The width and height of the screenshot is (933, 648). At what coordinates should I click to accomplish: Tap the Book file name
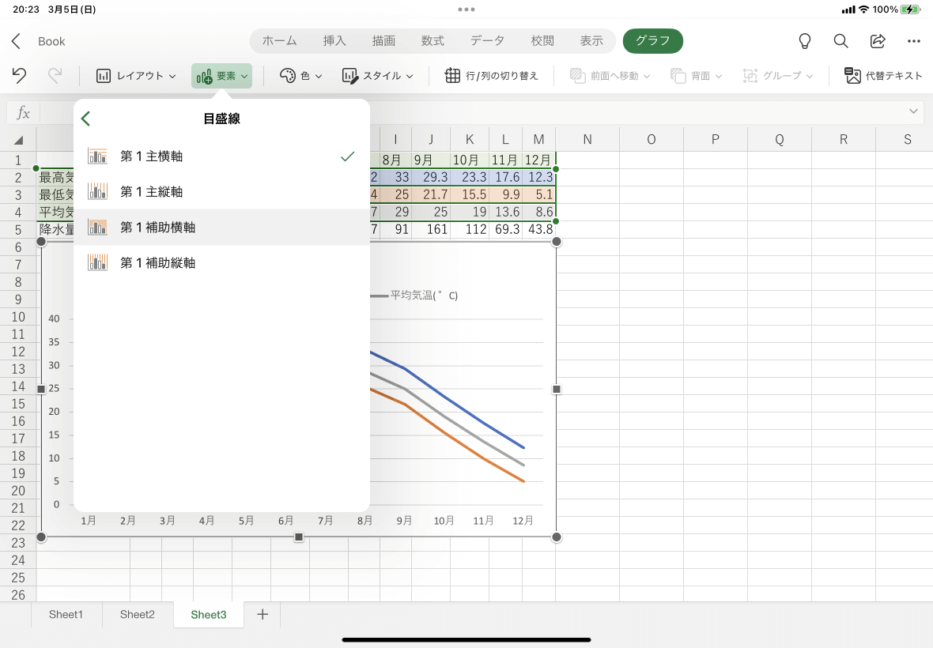click(51, 41)
